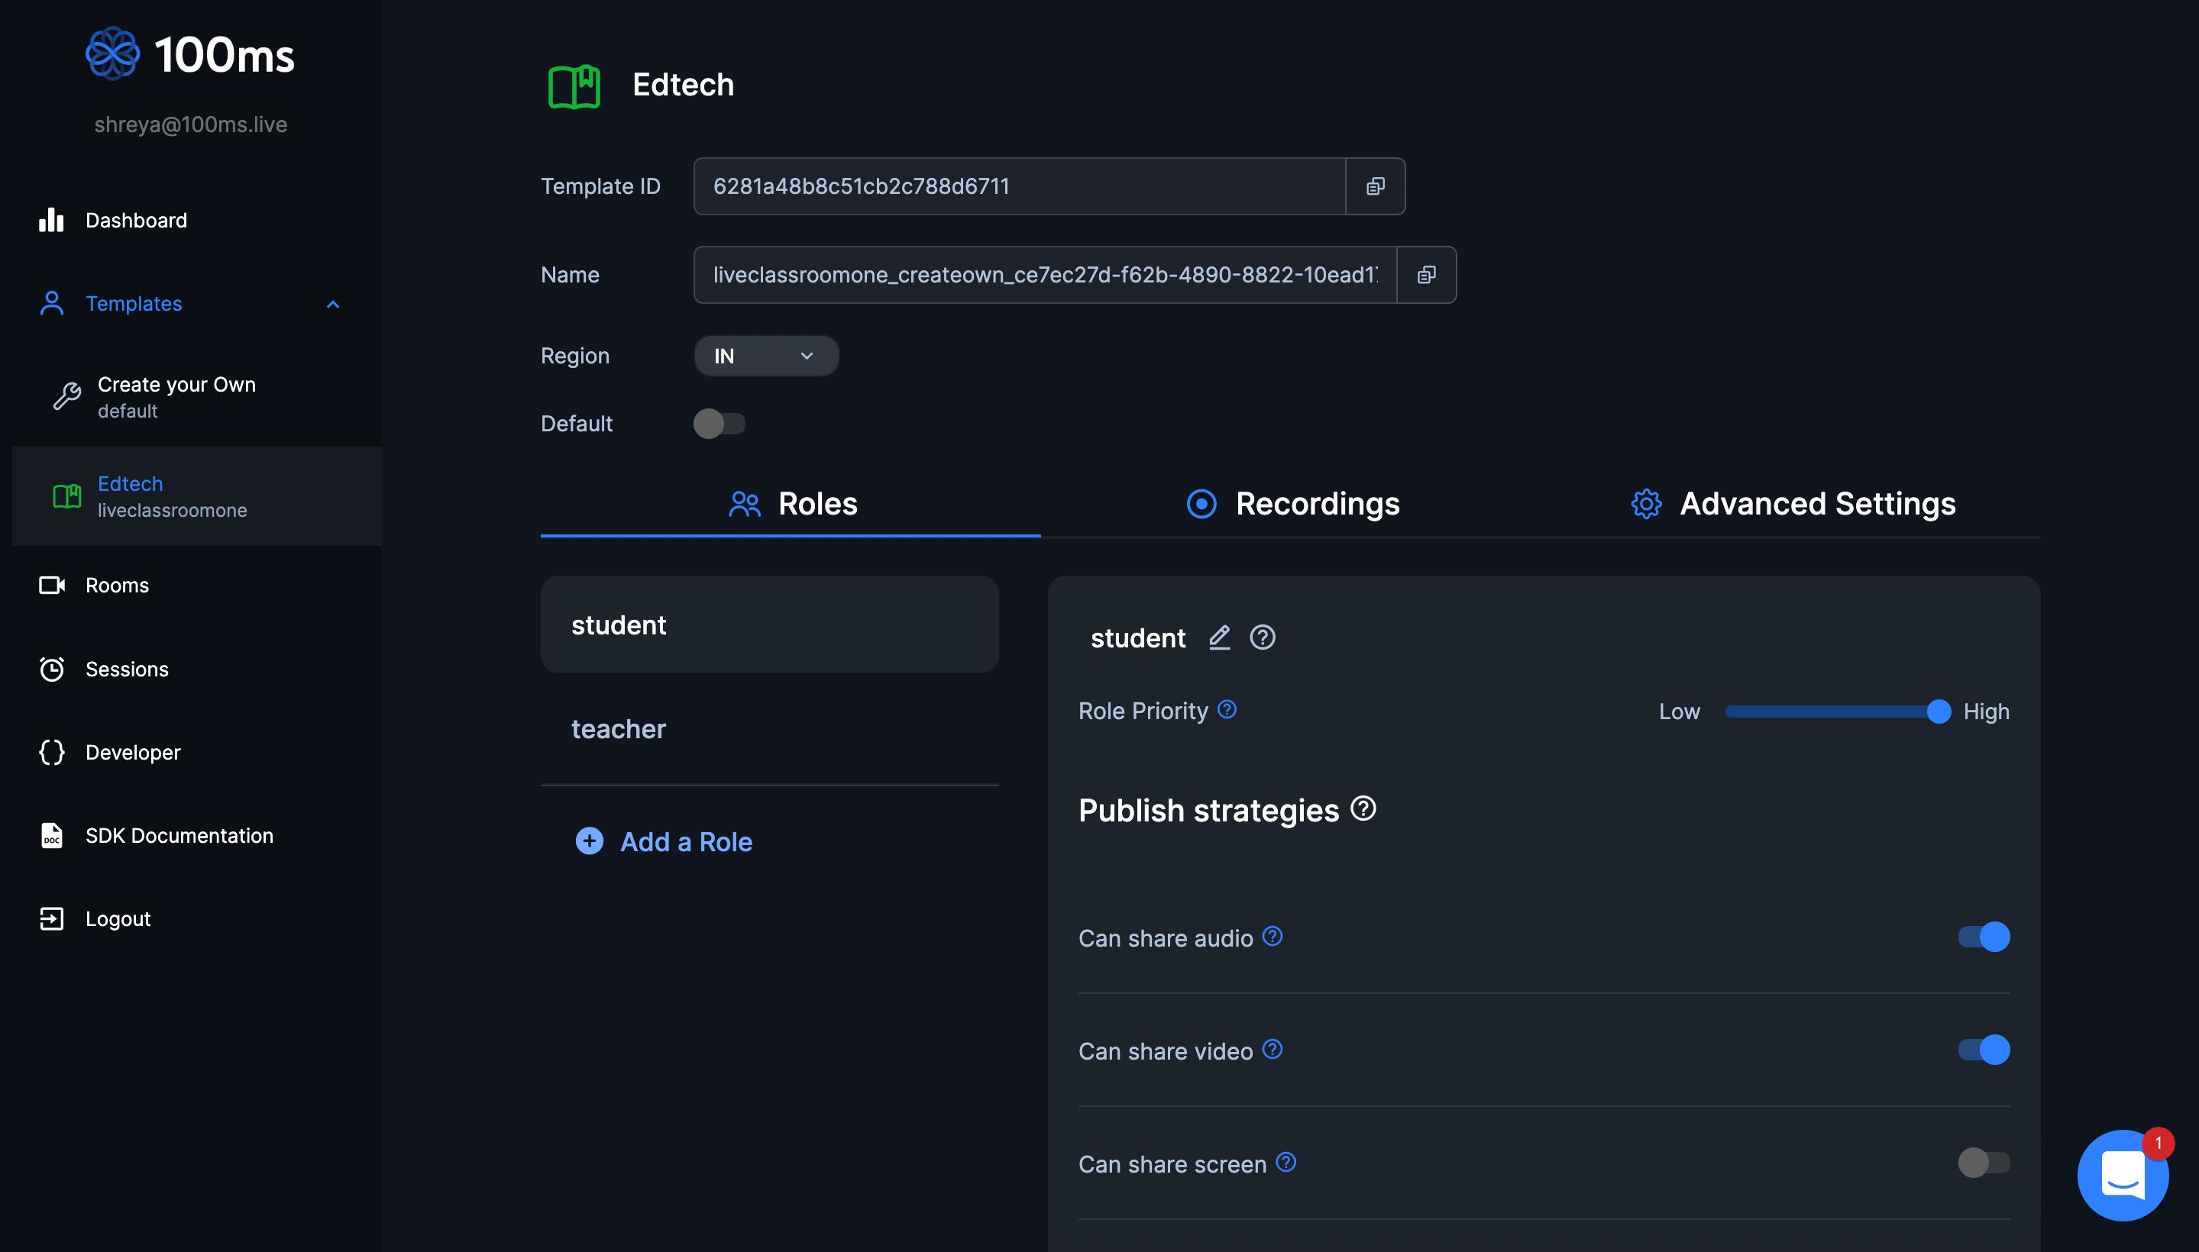Click the Sessions clock icon

(x=52, y=669)
